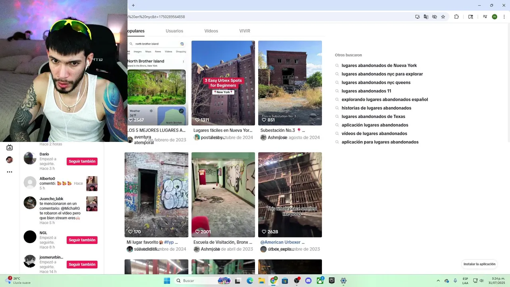The width and height of the screenshot is (510, 287).
Task: Click the install app icon in address bar
Action: 417,17
